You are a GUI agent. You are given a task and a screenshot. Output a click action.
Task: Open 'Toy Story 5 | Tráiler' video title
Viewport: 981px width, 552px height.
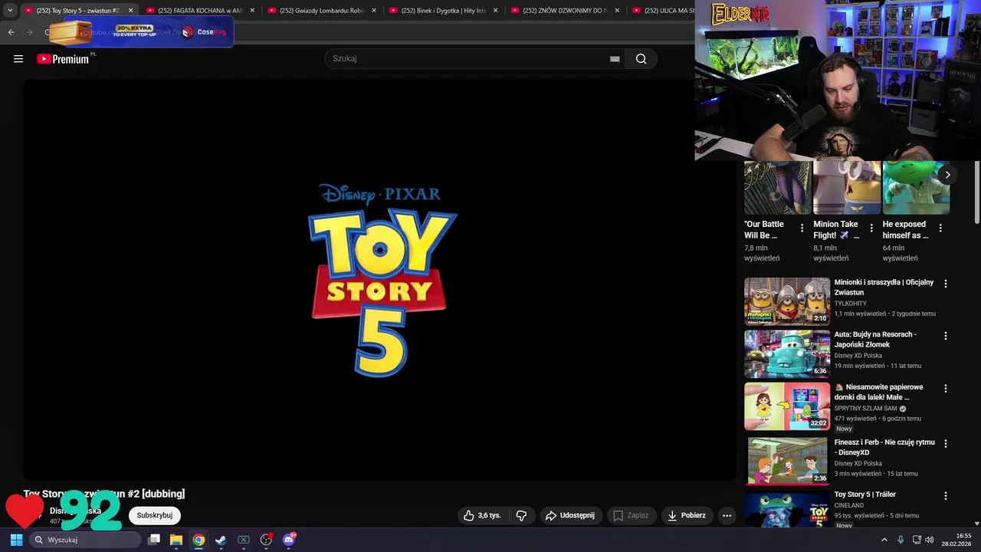click(865, 495)
